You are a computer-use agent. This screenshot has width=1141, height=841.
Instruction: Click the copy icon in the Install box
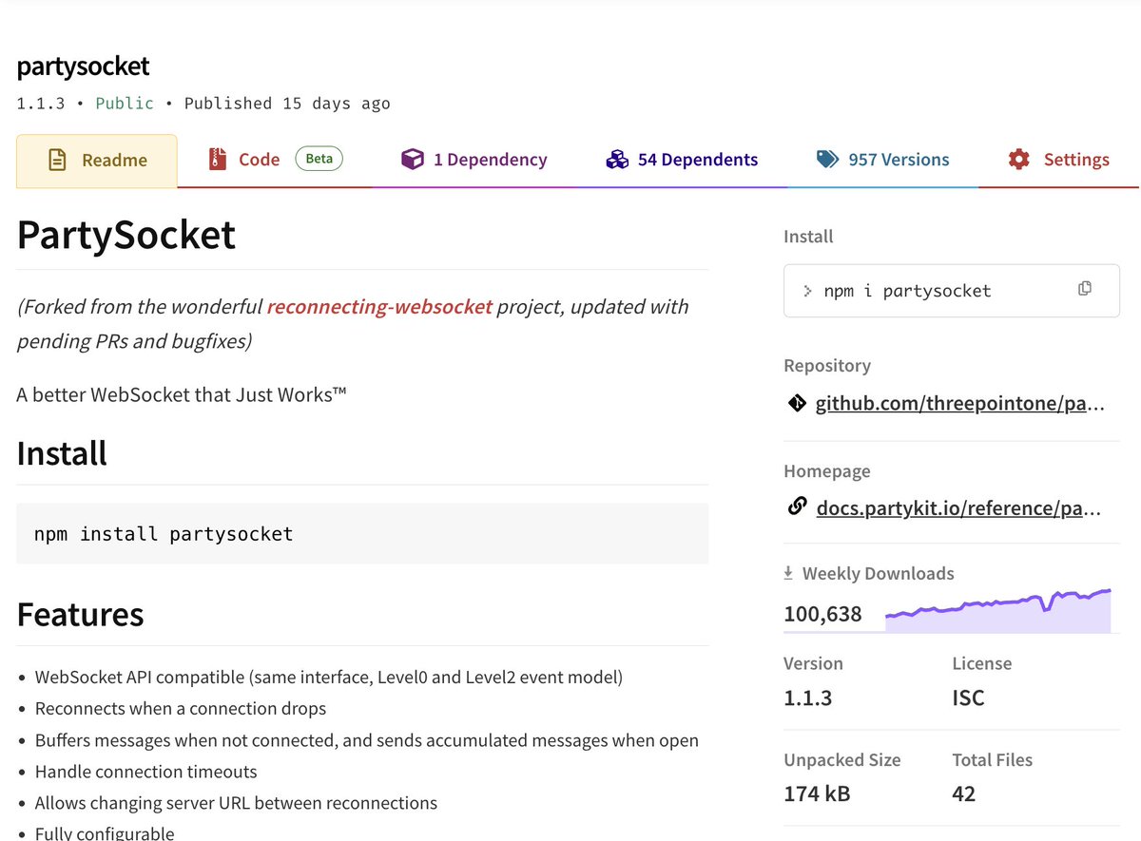pos(1084,289)
